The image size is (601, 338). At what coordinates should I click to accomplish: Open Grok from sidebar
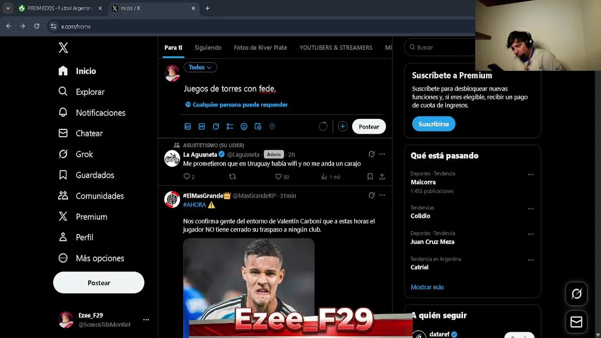click(76, 154)
